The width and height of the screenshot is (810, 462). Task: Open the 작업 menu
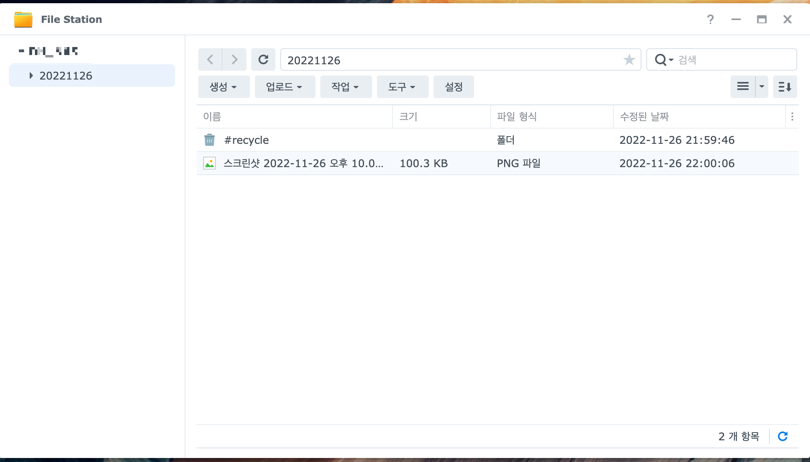(346, 87)
